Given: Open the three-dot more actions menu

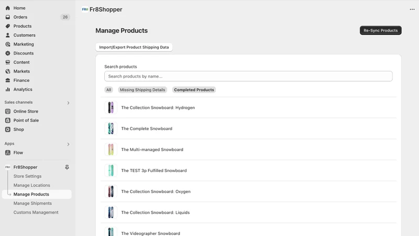Looking at the screenshot, I should click(x=412, y=9).
